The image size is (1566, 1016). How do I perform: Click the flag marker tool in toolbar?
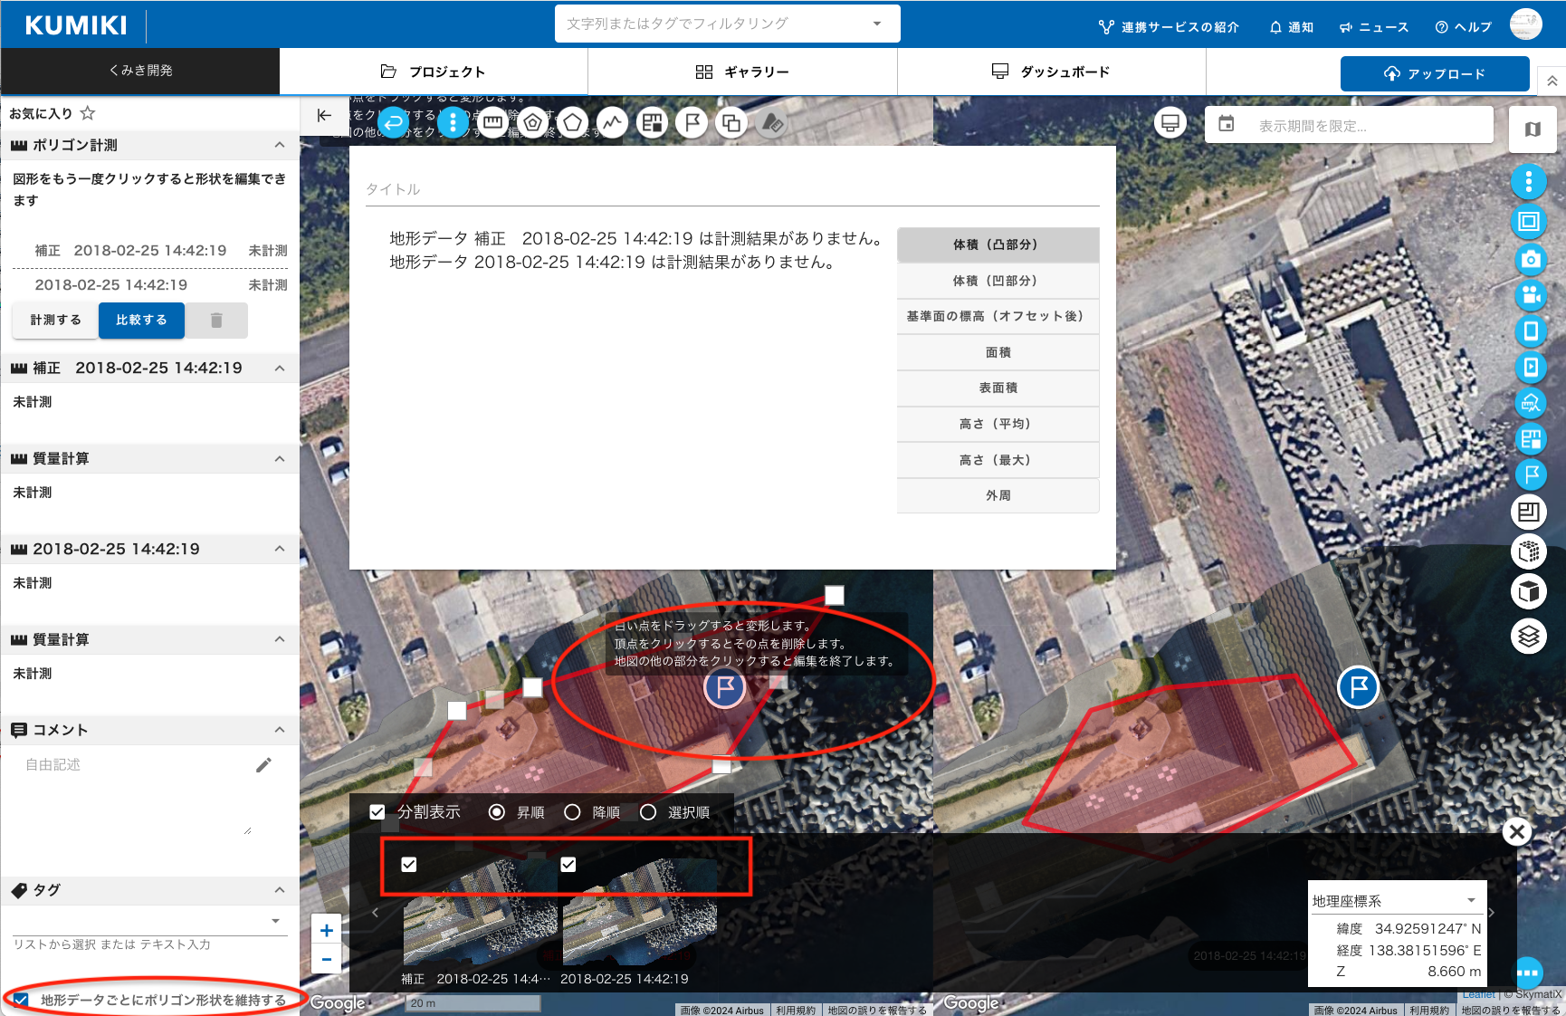click(692, 122)
